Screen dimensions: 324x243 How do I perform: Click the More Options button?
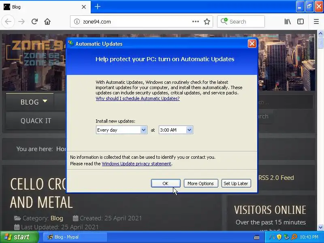tap(200, 183)
